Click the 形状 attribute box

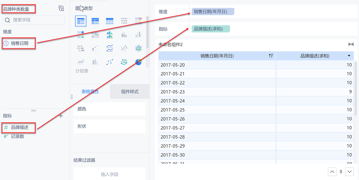click(x=109, y=126)
